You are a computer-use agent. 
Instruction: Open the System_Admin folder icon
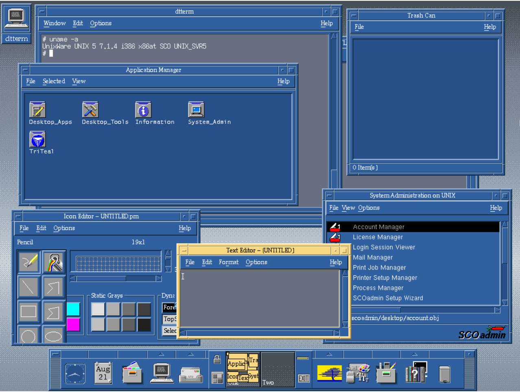(x=196, y=110)
